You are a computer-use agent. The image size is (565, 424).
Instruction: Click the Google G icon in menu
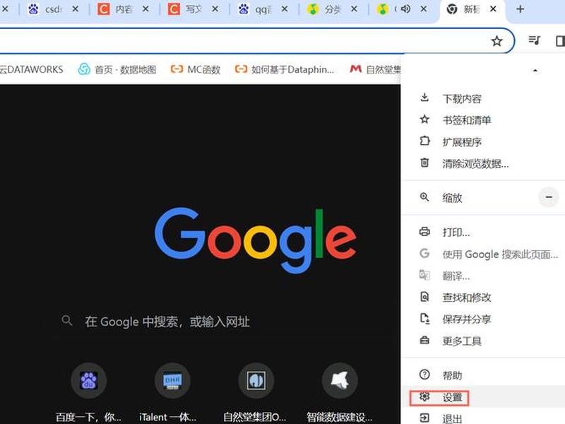point(424,253)
